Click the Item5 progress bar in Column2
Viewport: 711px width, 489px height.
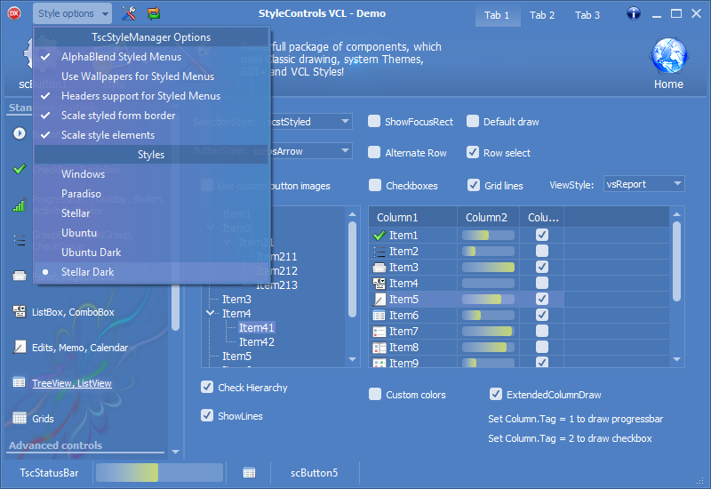click(x=488, y=299)
